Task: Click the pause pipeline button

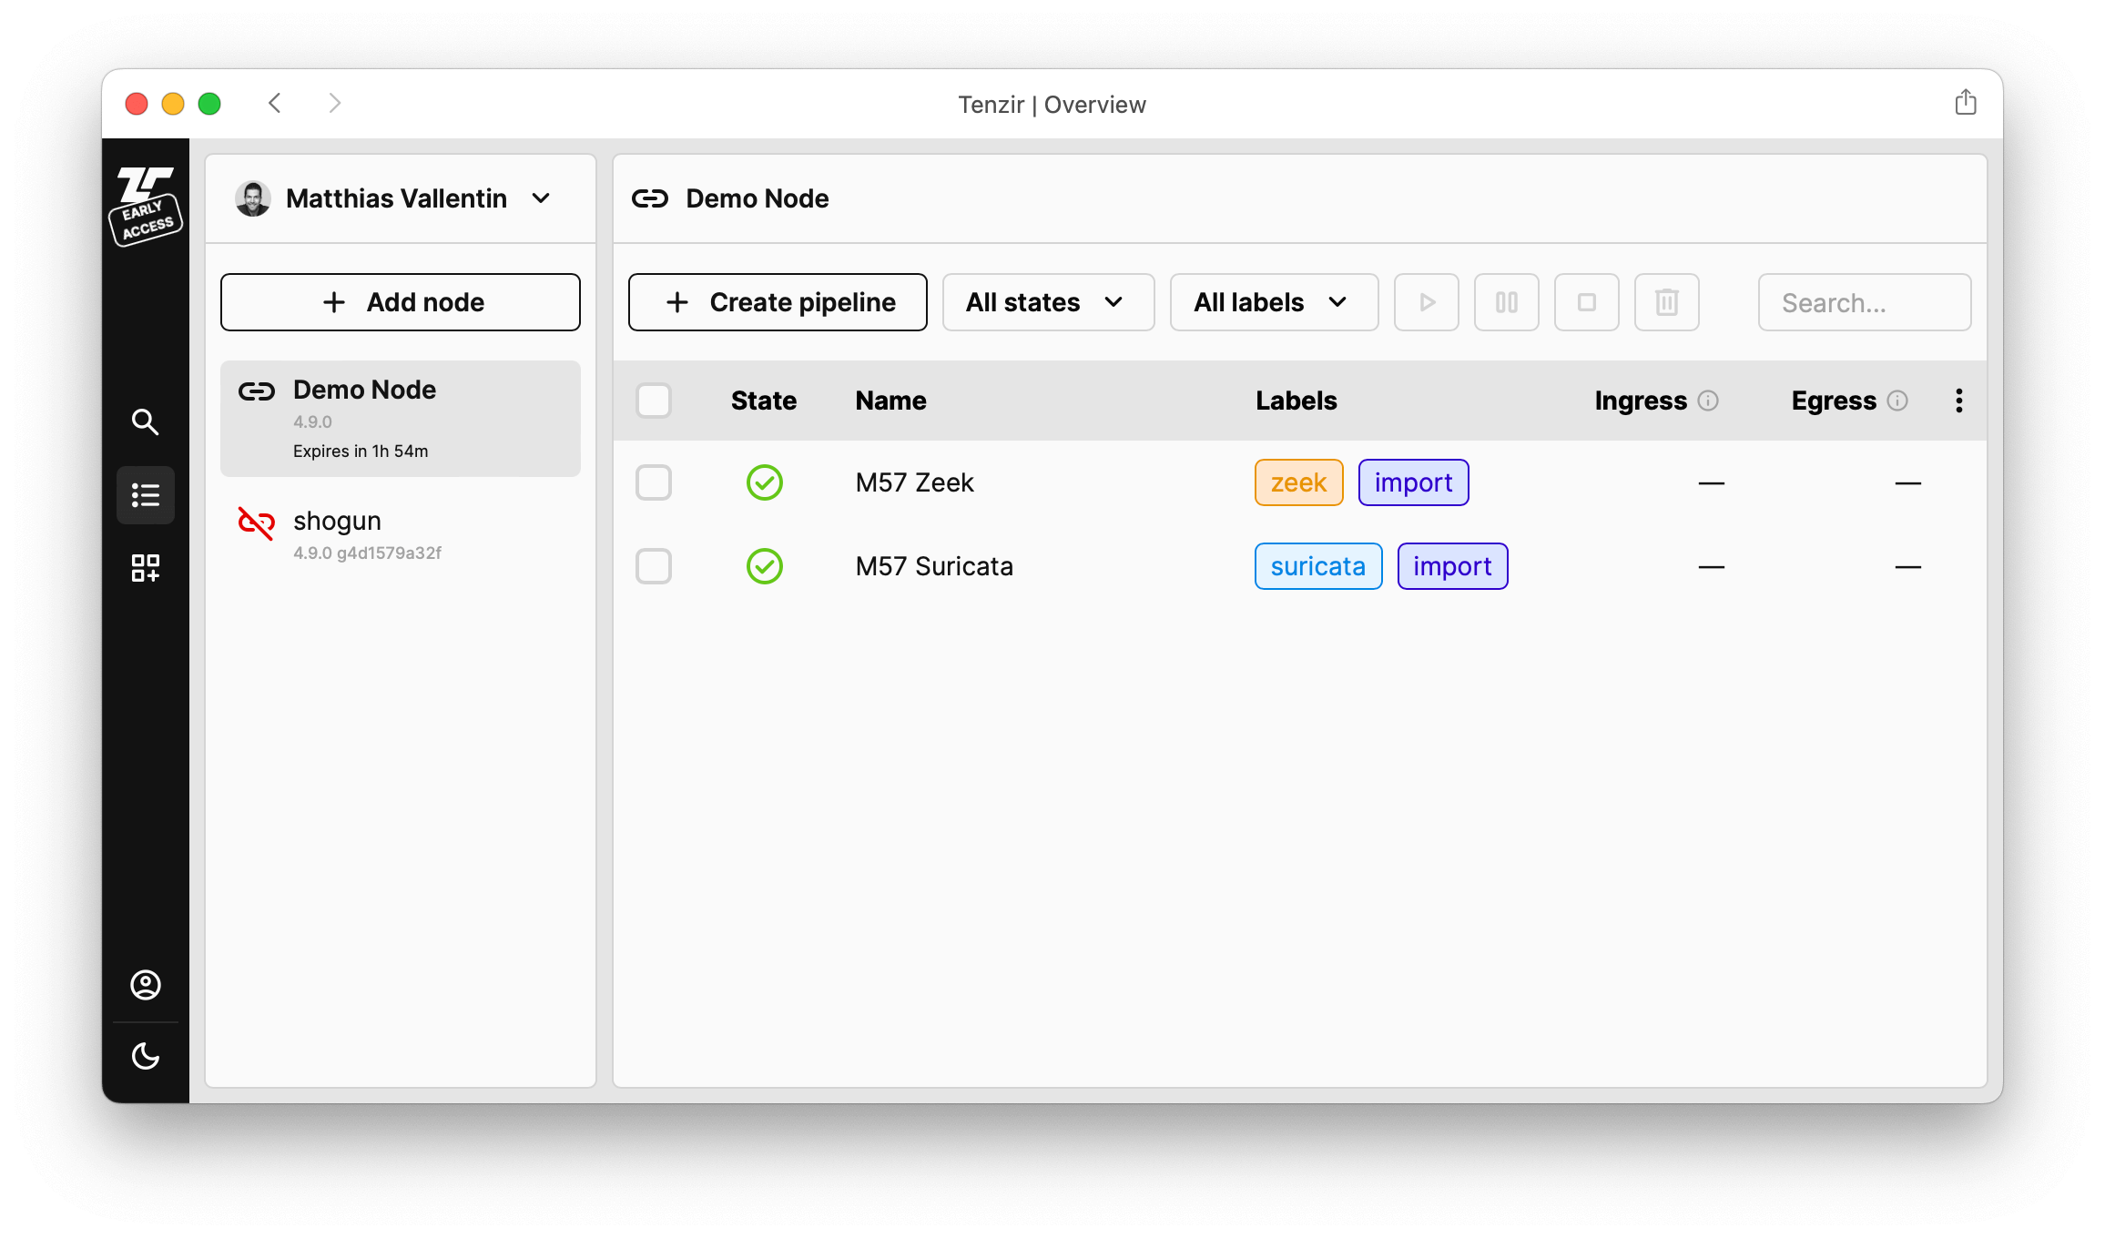Action: (1507, 302)
